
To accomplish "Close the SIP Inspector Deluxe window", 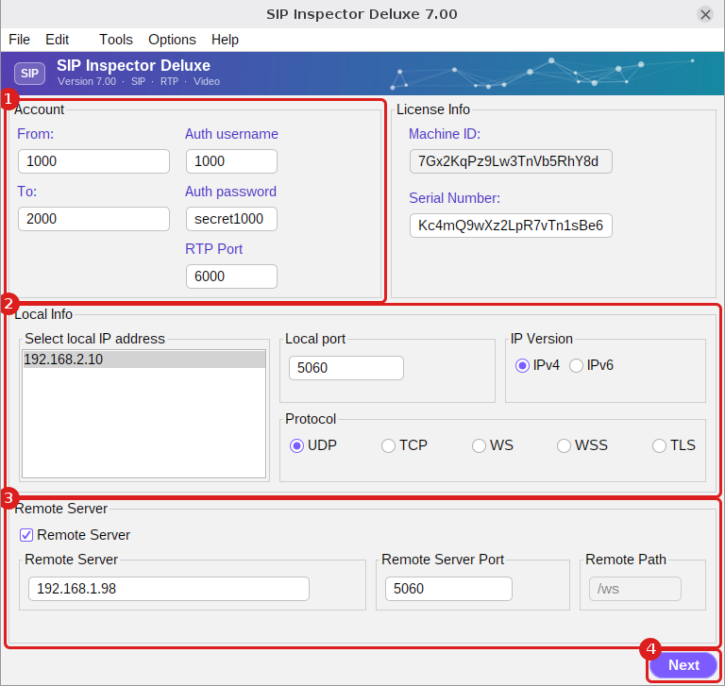I will click(705, 14).
